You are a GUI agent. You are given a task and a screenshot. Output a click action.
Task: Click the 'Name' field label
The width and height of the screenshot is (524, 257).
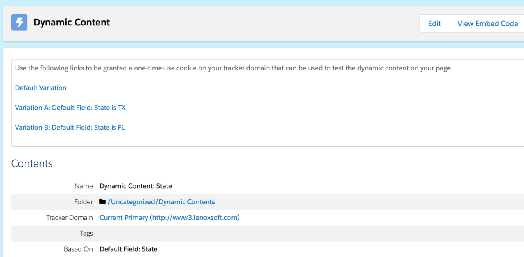coord(84,186)
